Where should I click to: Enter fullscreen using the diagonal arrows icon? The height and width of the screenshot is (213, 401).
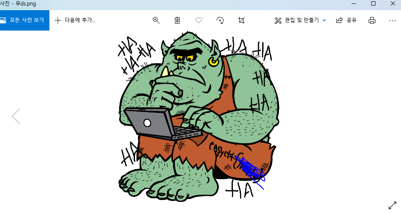392,205
